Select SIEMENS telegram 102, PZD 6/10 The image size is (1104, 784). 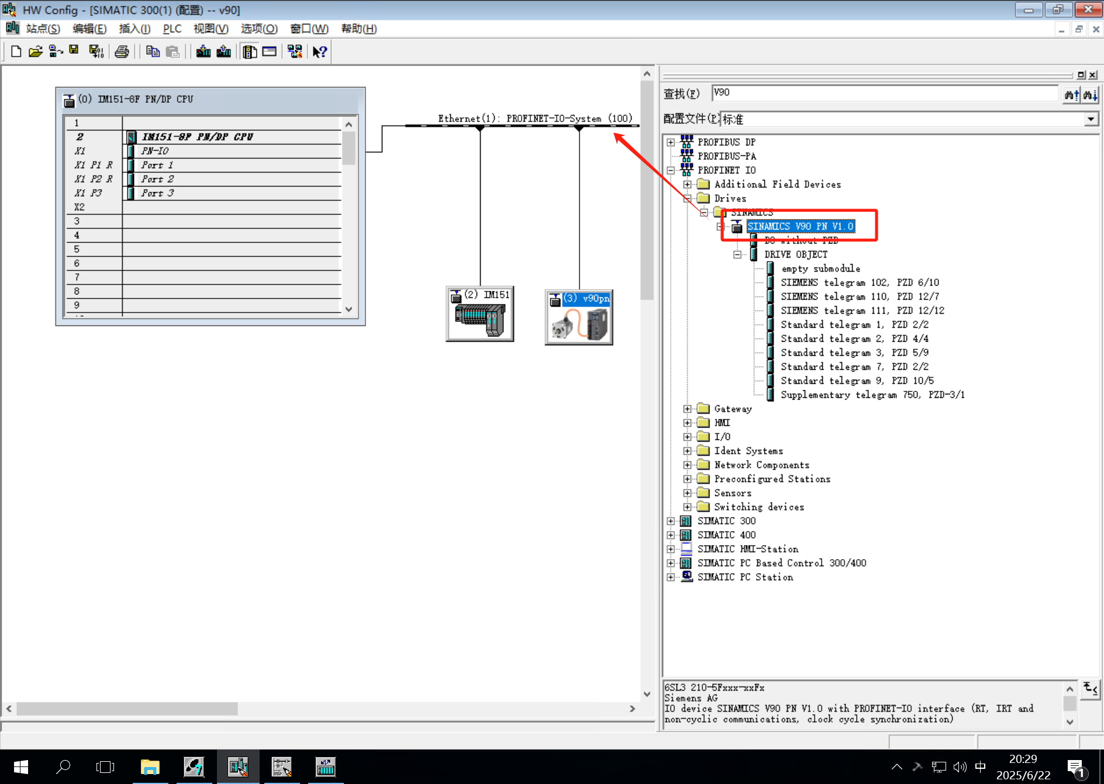click(860, 282)
